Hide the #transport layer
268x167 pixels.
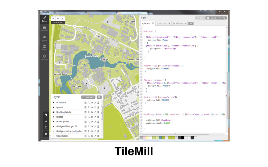pyautogui.click(x=92, y=103)
